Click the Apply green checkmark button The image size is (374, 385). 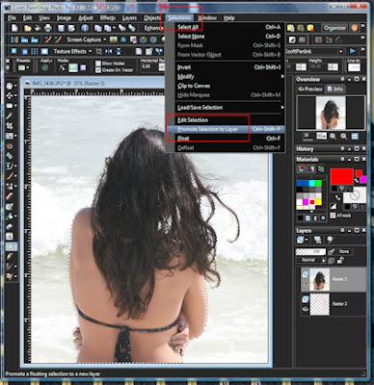coord(45,67)
